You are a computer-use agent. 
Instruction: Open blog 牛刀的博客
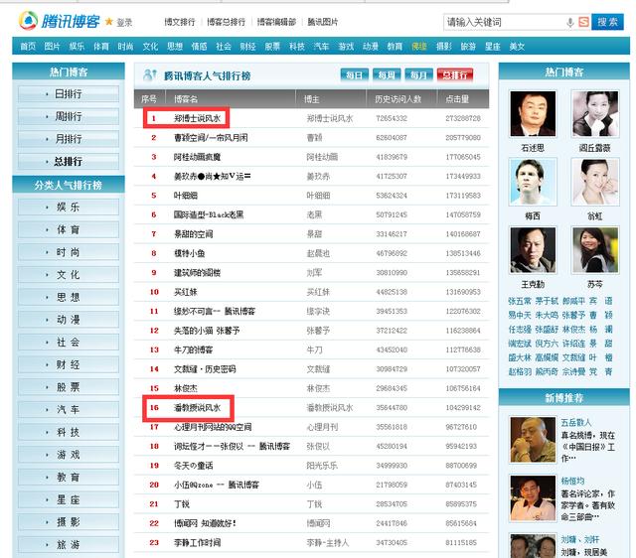193,349
